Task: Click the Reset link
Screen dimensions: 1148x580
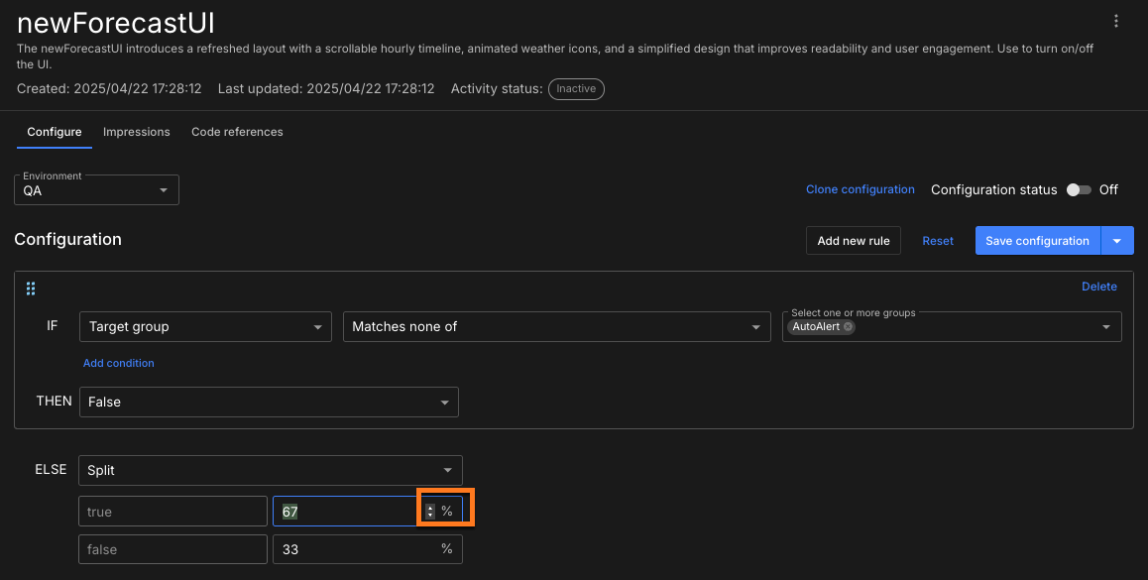Action: (938, 241)
